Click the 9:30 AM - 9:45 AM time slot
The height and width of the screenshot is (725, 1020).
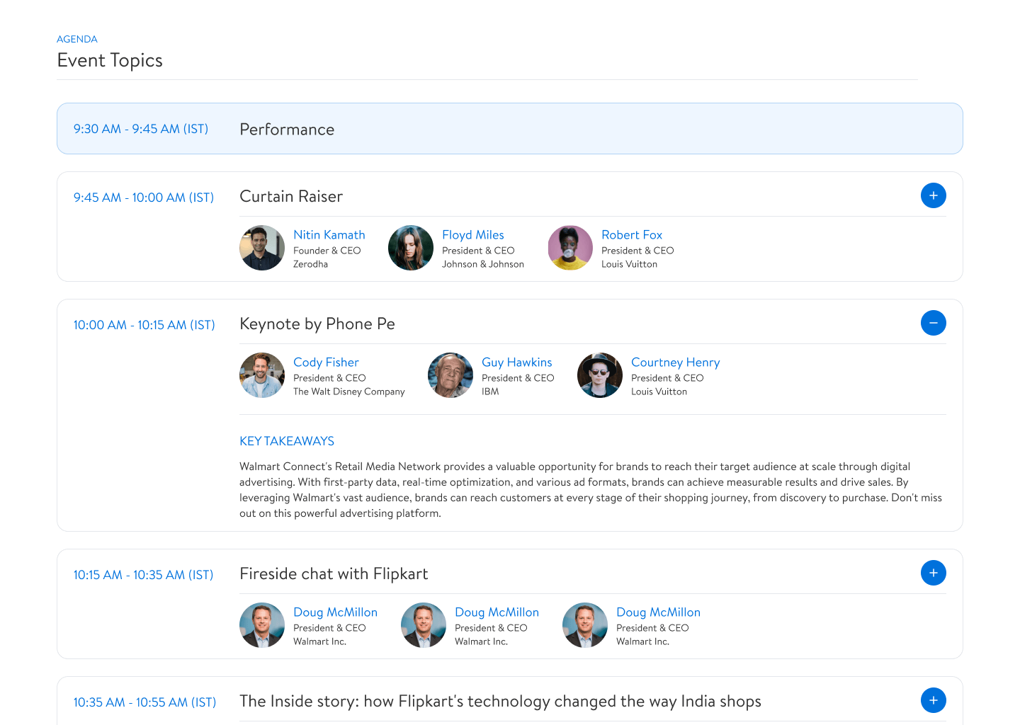pyautogui.click(x=141, y=129)
